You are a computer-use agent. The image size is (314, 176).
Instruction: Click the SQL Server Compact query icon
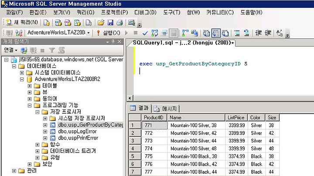click(x=88, y=23)
